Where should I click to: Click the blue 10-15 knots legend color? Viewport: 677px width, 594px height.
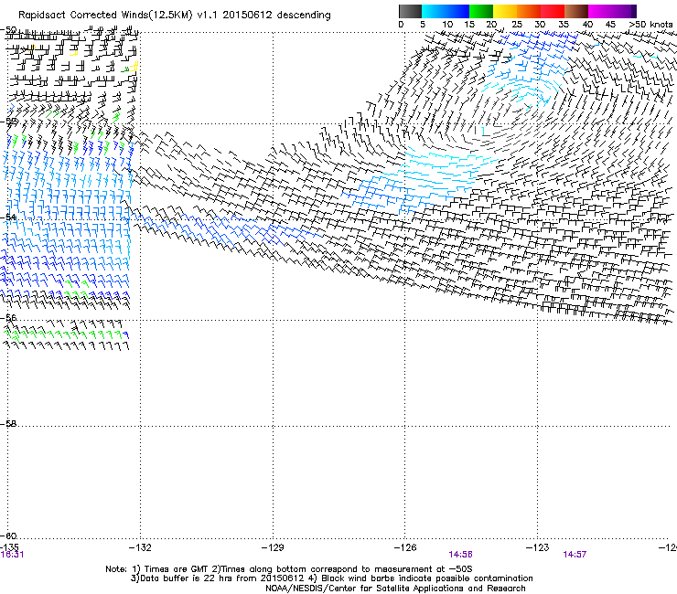[457, 11]
